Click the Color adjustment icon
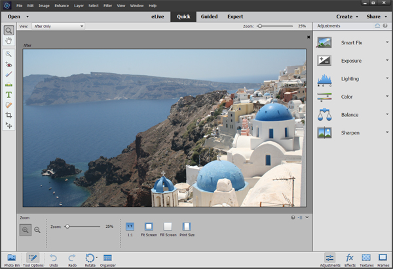The height and width of the screenshot is (269, 393). [324, 97]
